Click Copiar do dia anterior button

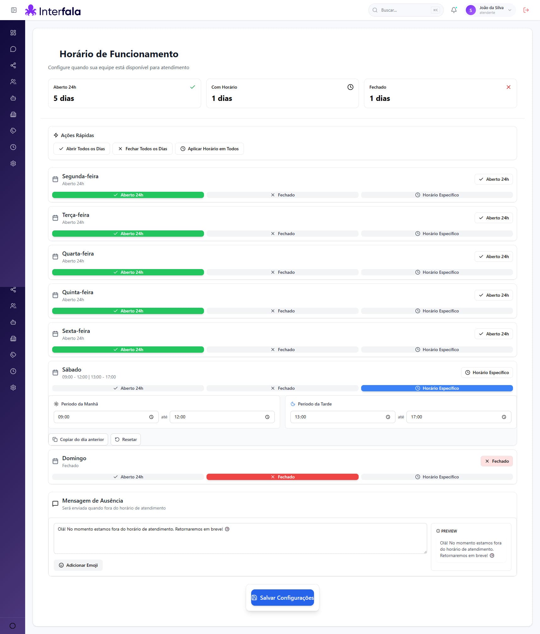(x=78, y=439)
